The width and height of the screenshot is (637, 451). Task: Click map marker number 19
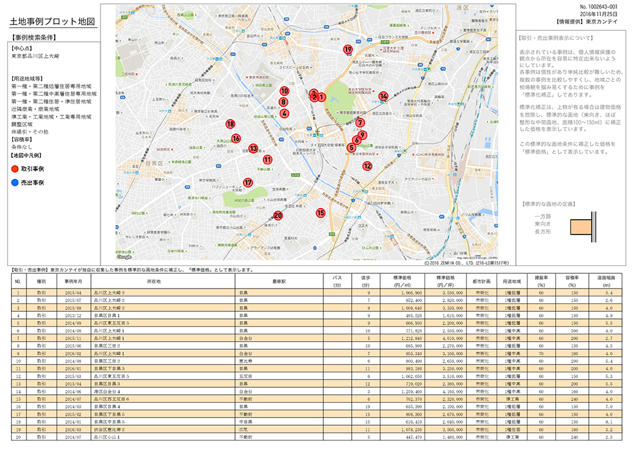pyautogui.click(x=348, y=49)
